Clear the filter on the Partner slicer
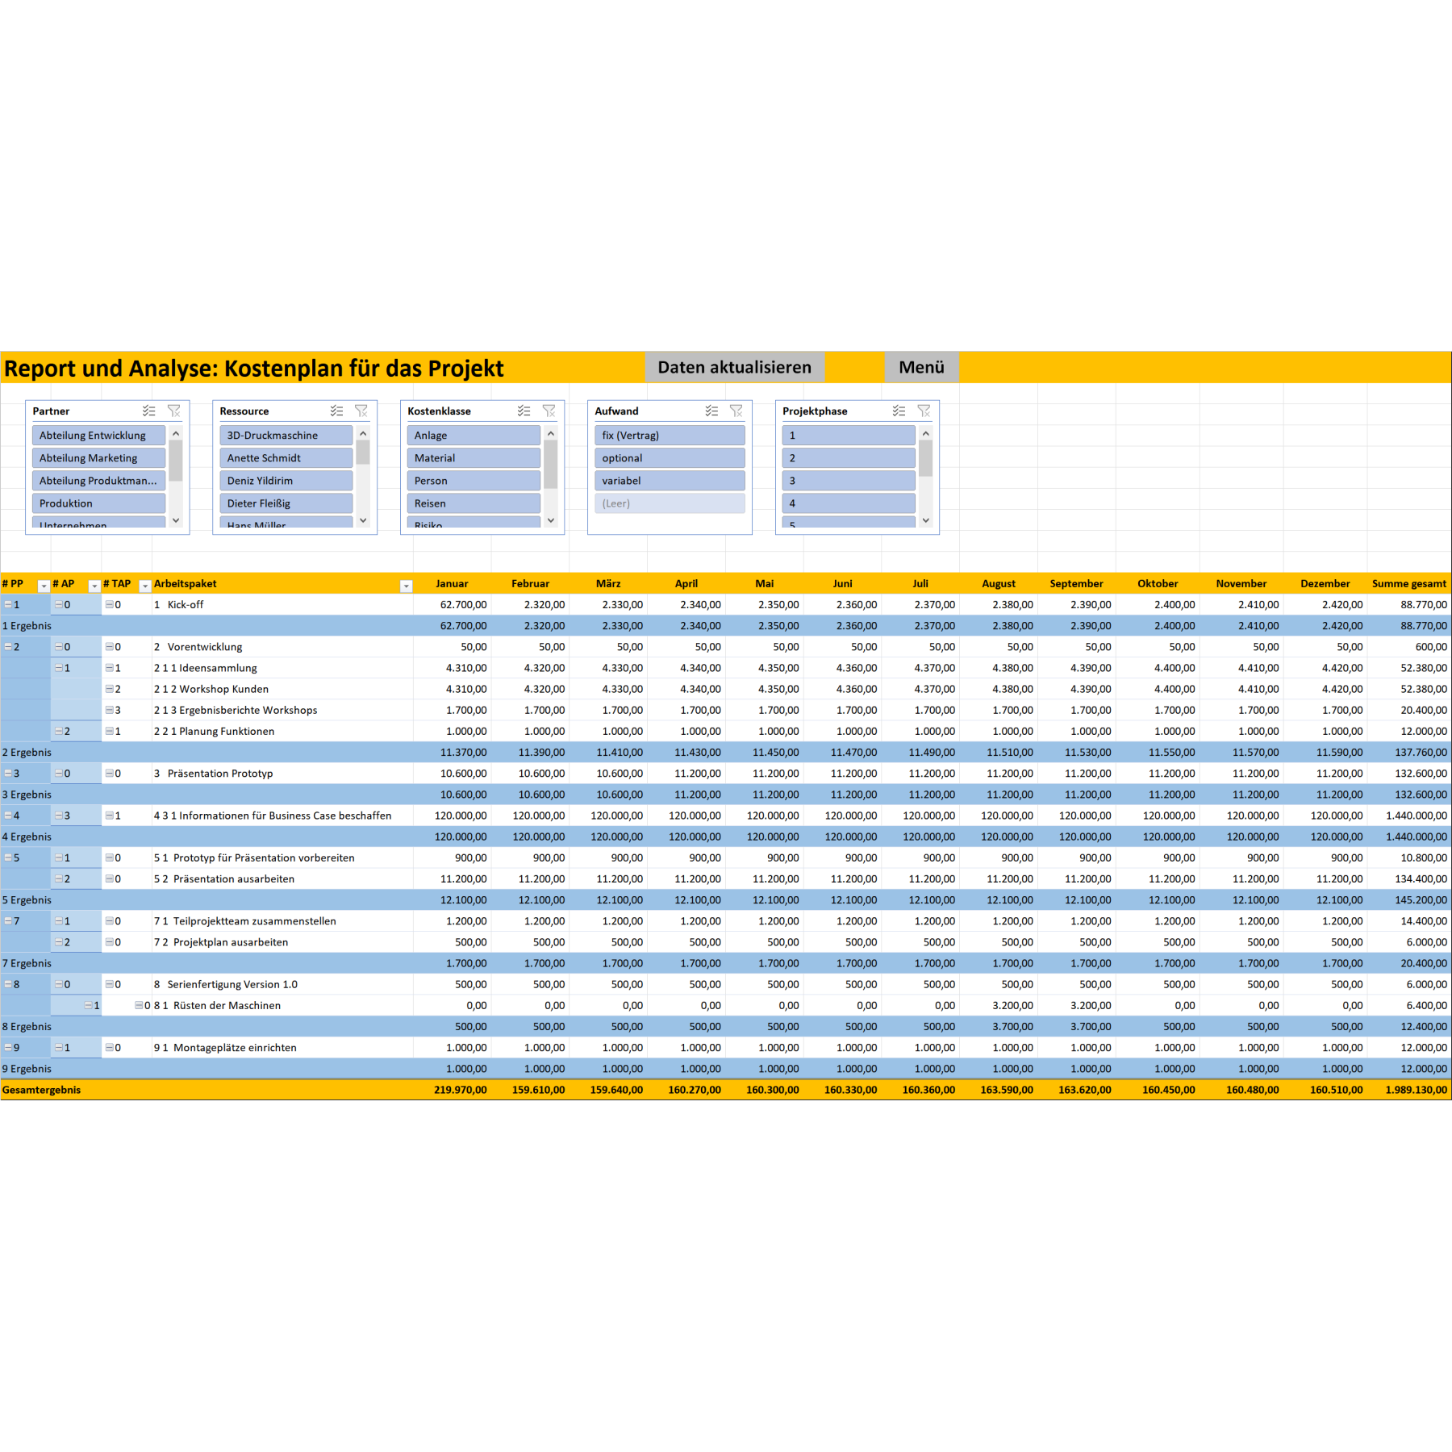This screenshot has height=1452, width=1452. (174, 411)
